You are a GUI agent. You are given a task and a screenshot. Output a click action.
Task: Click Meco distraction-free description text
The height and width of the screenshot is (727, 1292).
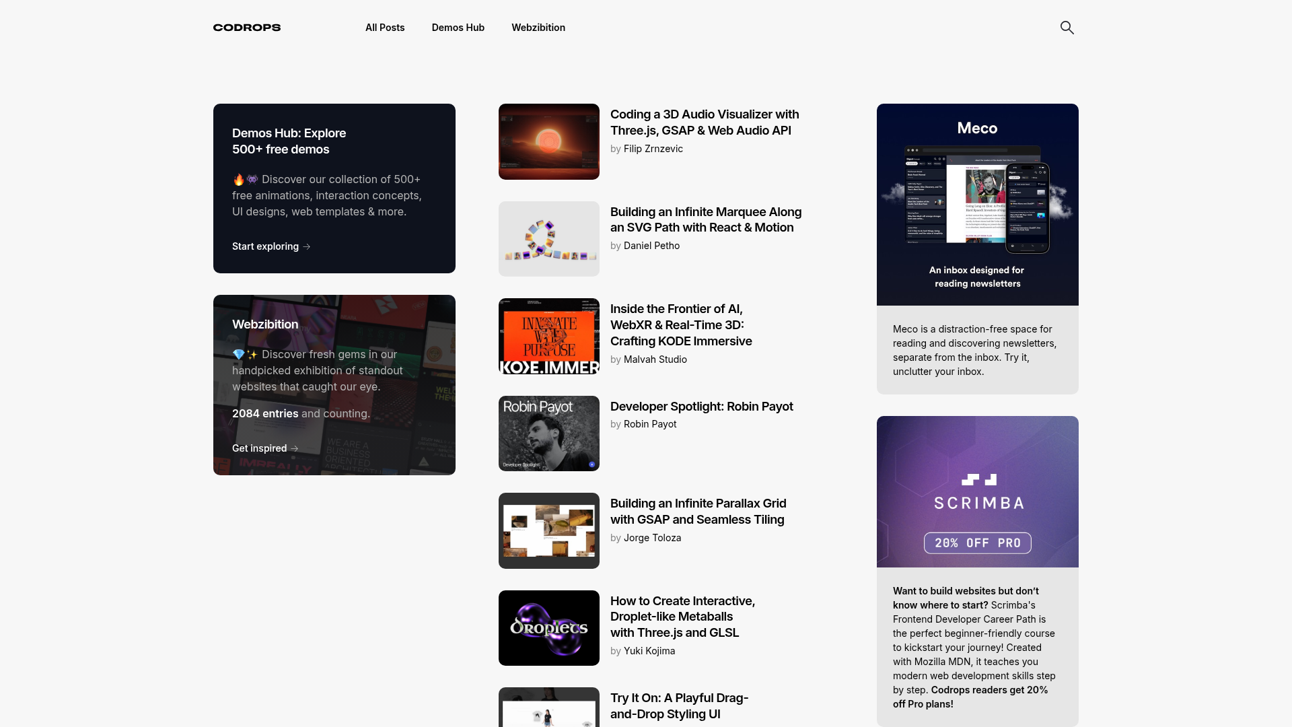975,350
